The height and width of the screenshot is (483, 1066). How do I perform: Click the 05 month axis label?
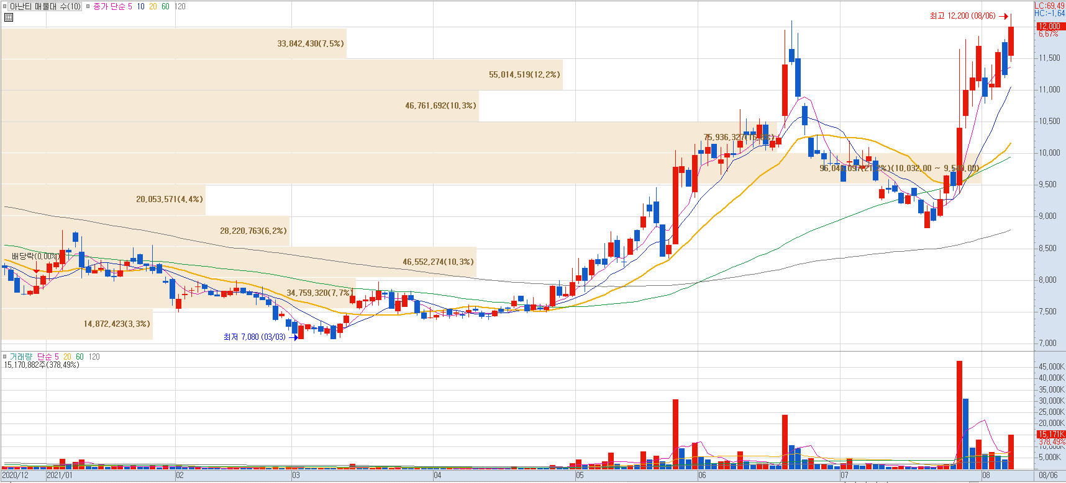(580, 476)
